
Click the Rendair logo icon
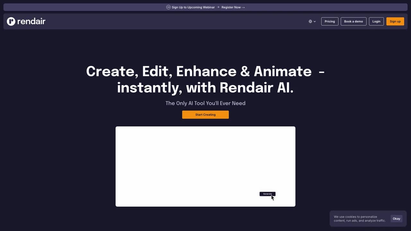tap(11, 21)
